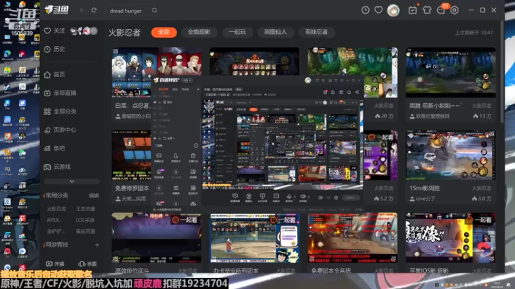The width and height of the screenshot is (515, 289).
Task: Open the 15mi影周胜 stream thumbnail
Action: coord(451,155)
